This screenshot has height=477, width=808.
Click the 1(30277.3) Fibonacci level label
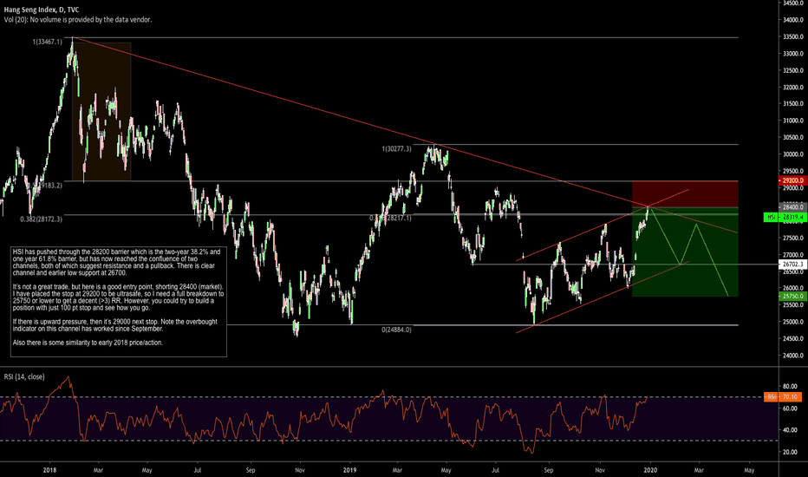coord(397,149)
